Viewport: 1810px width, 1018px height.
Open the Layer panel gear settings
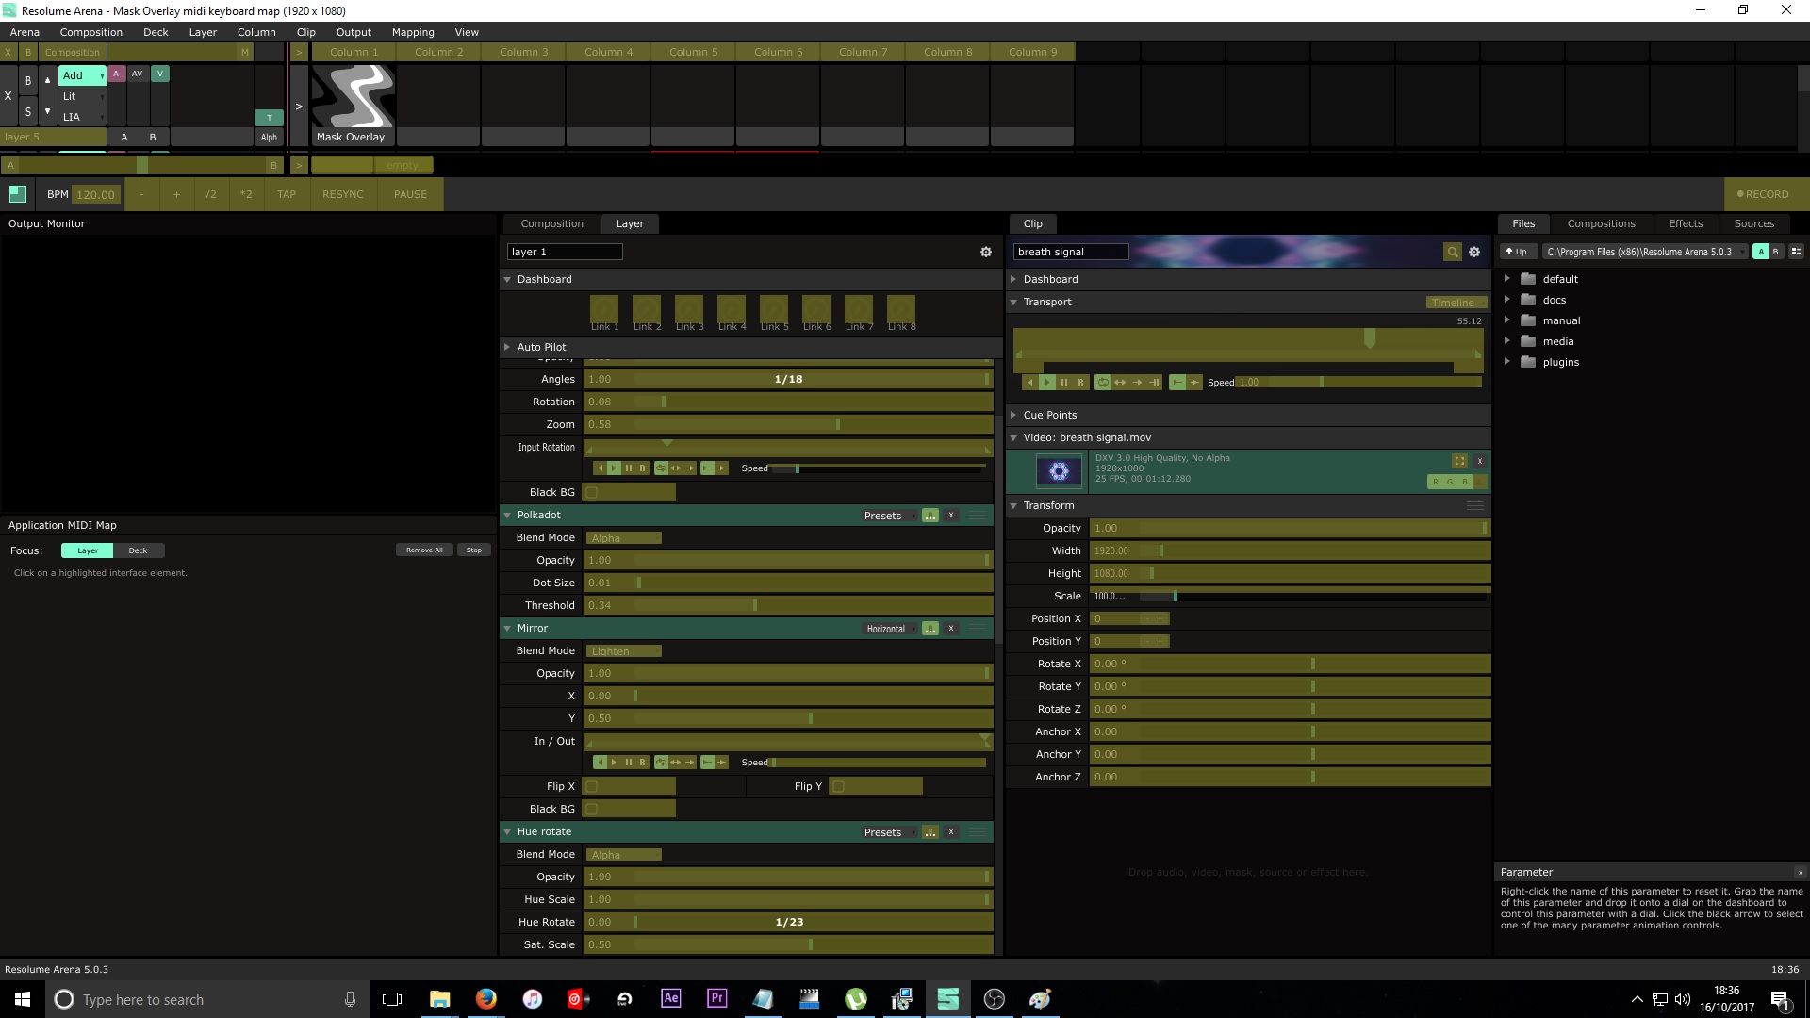coord(986,252)
